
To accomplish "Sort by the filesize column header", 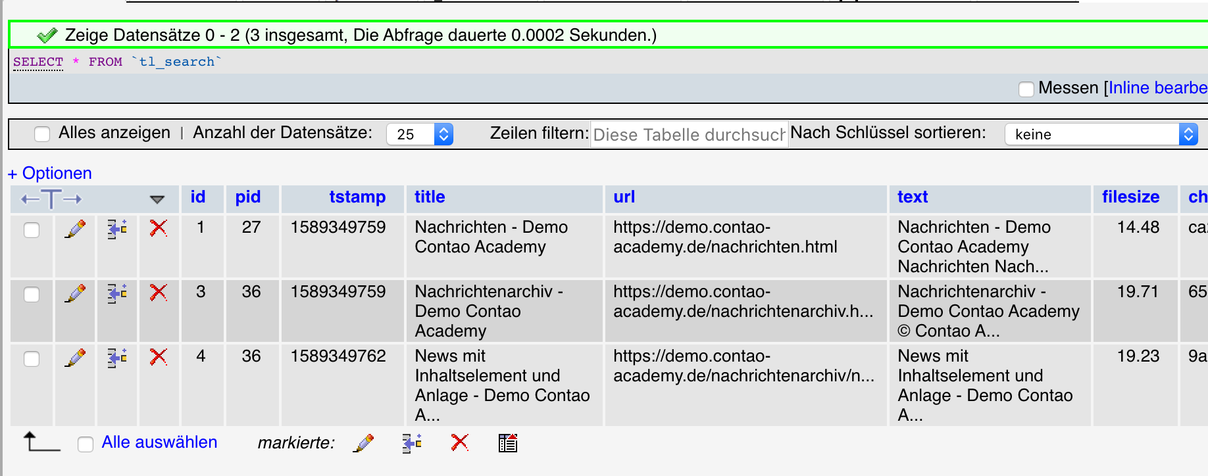I will [x=1131, y=197].
